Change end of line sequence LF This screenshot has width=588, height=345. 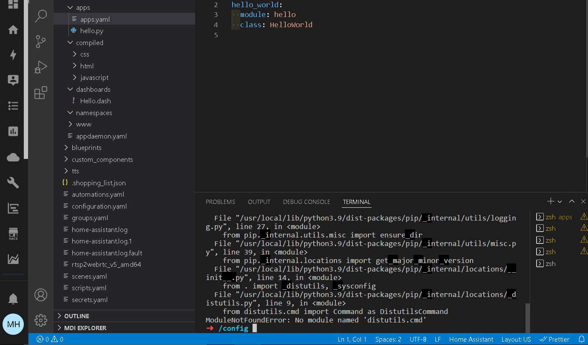coord(437,339)
